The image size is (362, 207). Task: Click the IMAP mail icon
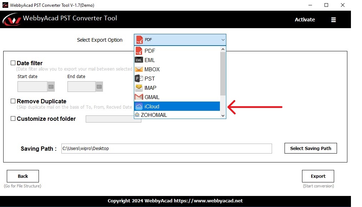coord(139,88)
